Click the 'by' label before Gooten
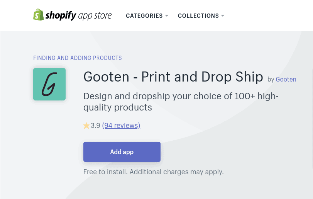This screenshot has height=199, width=313. coord(271,80)
